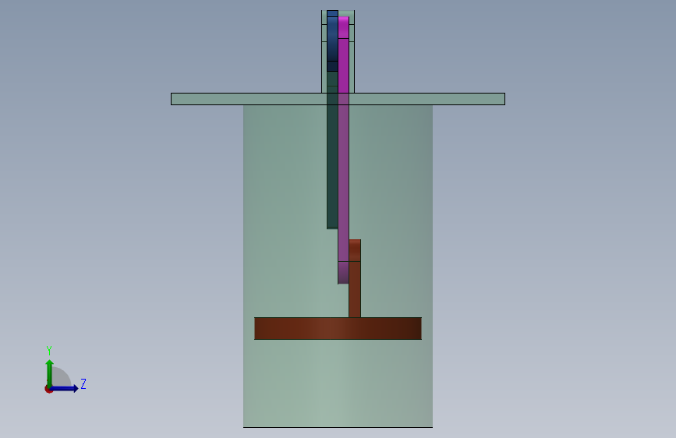Image resolution: width=676 pixels, height=438 pixels.
Task: Click the wide flange plate
Action: coord(338,99)
